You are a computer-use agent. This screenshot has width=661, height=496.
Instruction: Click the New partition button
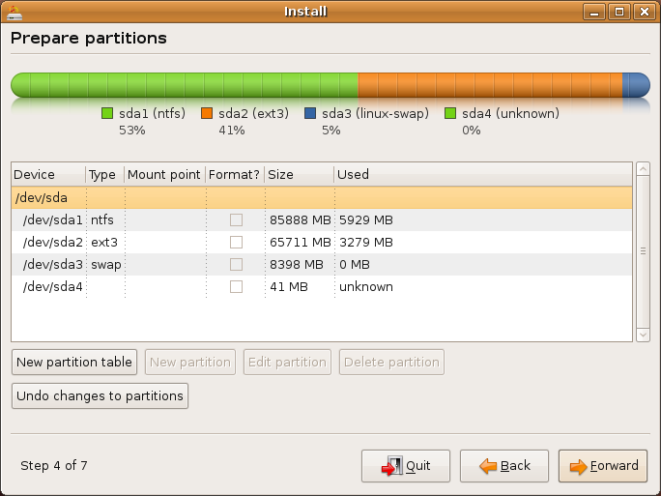click(x=190, y=362)
